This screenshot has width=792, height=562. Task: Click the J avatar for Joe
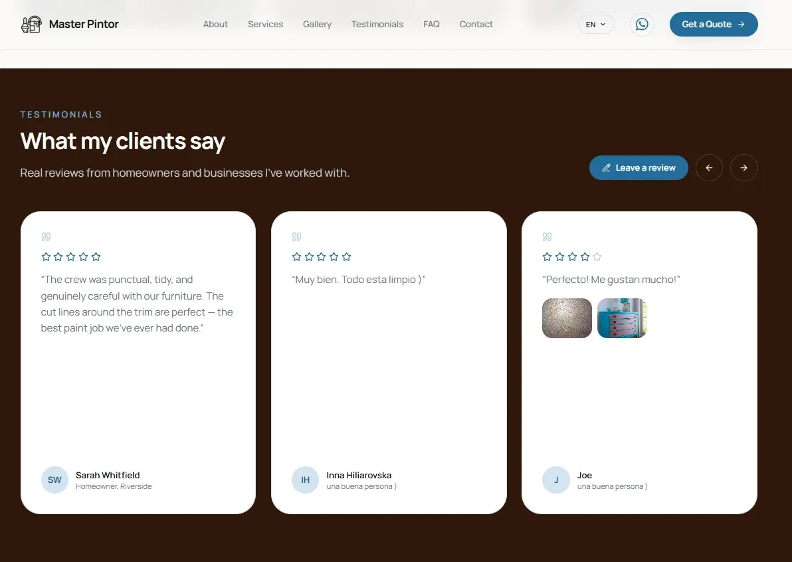(555, 480)
